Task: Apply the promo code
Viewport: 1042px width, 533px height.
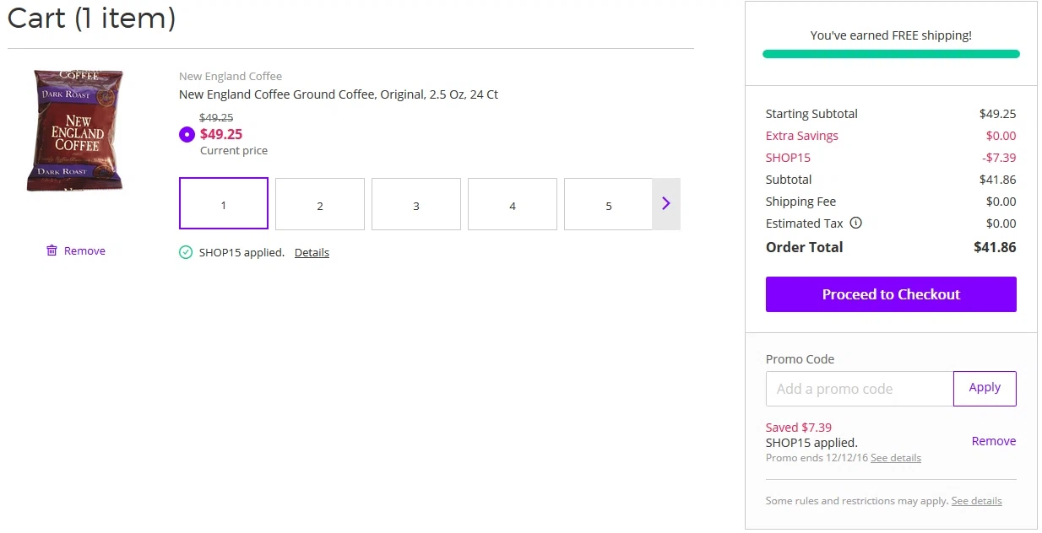Action: (985, 389)
